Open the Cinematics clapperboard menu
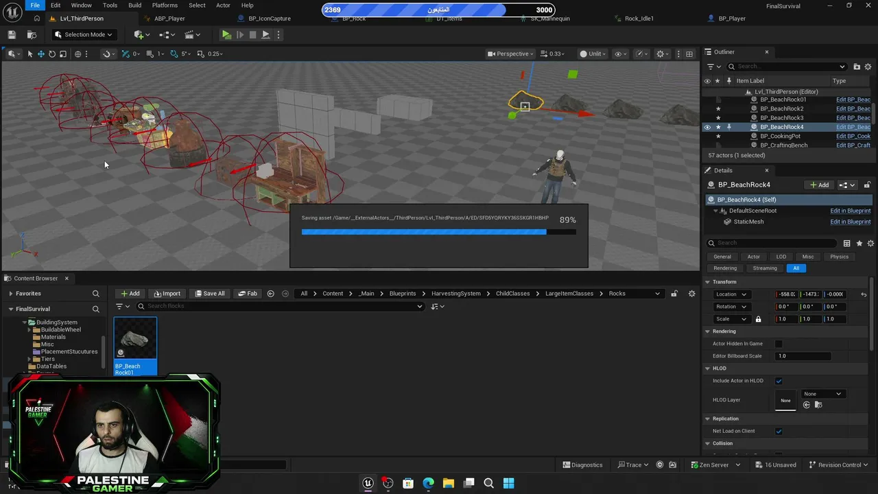The height and width of the screenshot is (494, 878). tap(191, 34)
